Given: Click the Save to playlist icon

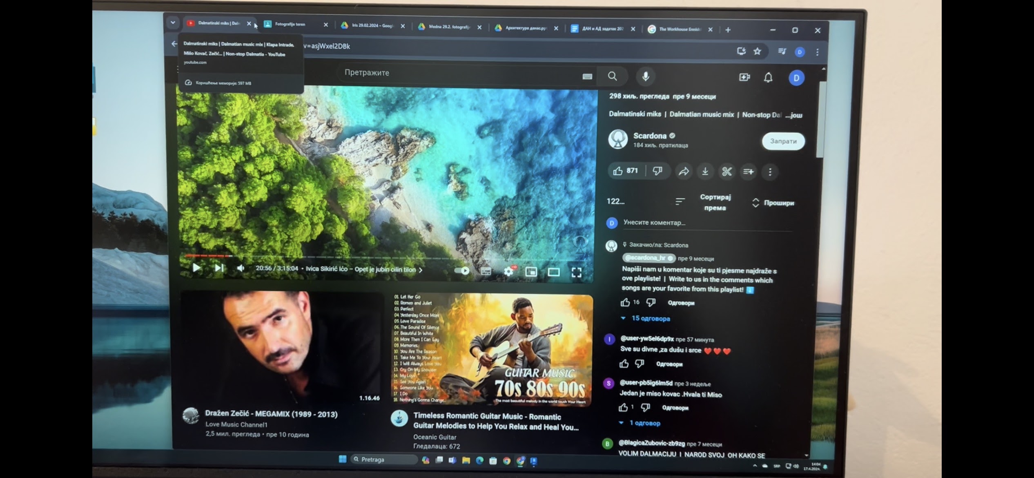Looking at the screenshot, I should tap(749, 172).
